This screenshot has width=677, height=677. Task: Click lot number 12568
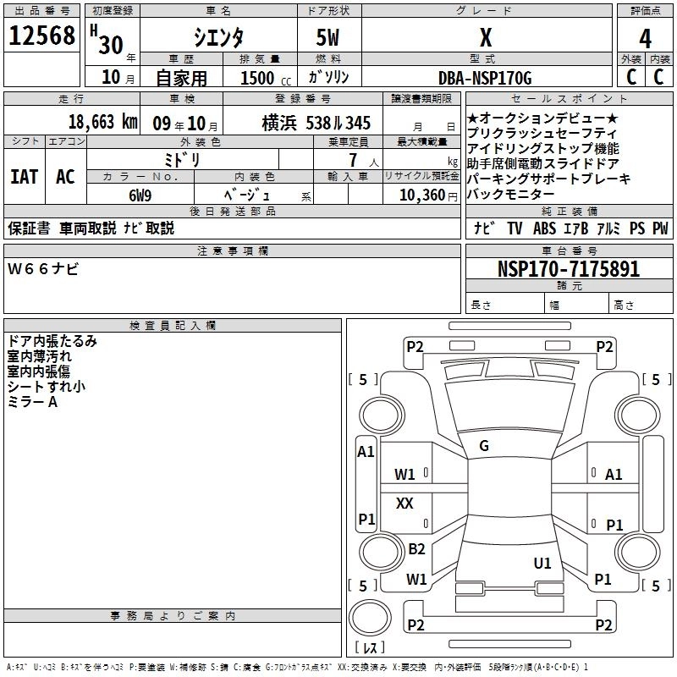coord(41,36)
